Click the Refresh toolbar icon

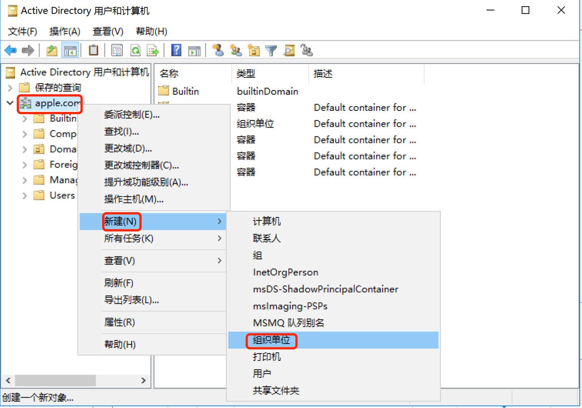[136, 50]
